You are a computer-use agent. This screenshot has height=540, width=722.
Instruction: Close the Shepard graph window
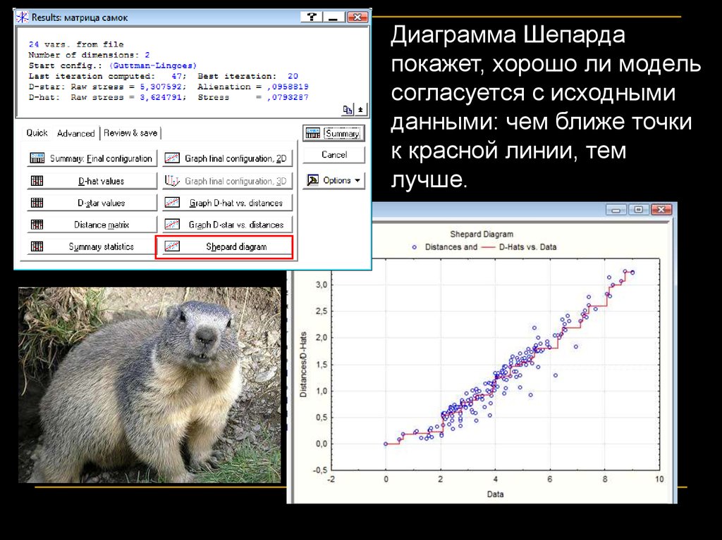pyautogui.click(x=661, y=210)
